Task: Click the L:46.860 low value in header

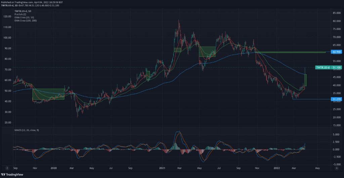Action: (44, 5)
